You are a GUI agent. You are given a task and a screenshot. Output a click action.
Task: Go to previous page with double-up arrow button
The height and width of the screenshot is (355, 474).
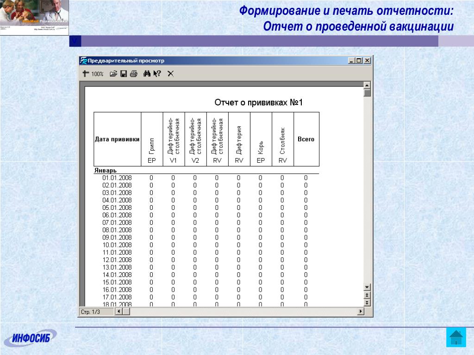coord(367,295)
